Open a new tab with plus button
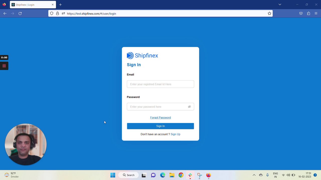 pos(60,4)
